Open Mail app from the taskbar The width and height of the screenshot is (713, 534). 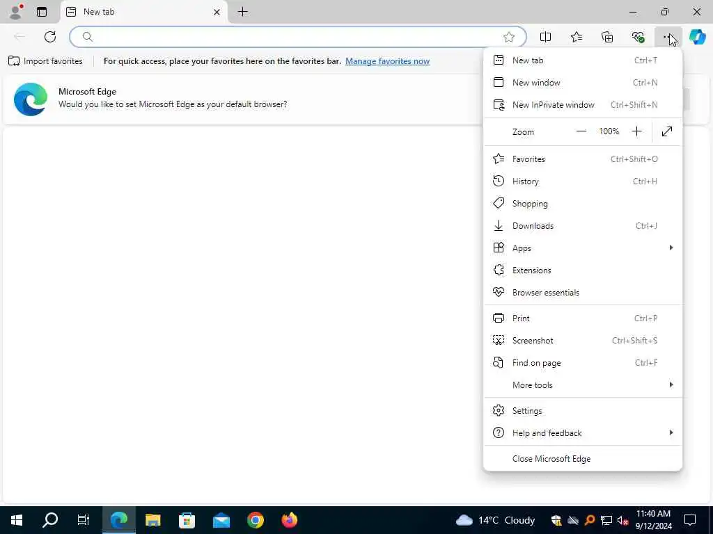click(221, 520)
